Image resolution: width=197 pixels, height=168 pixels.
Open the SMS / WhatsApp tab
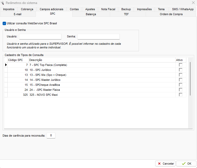pyautogui.click(x=183, y=9)
